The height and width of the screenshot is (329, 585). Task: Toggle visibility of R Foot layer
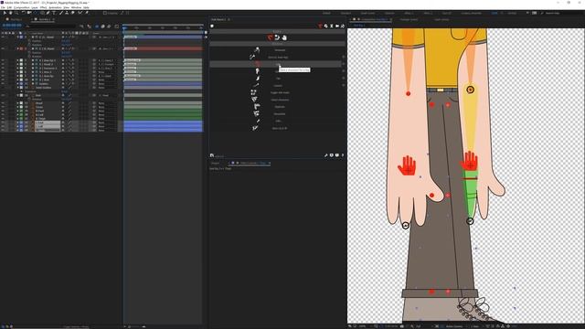(3, 111)
